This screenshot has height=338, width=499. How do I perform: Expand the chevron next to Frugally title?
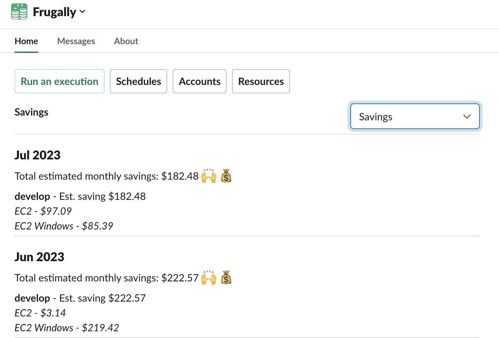pos(82,12)
